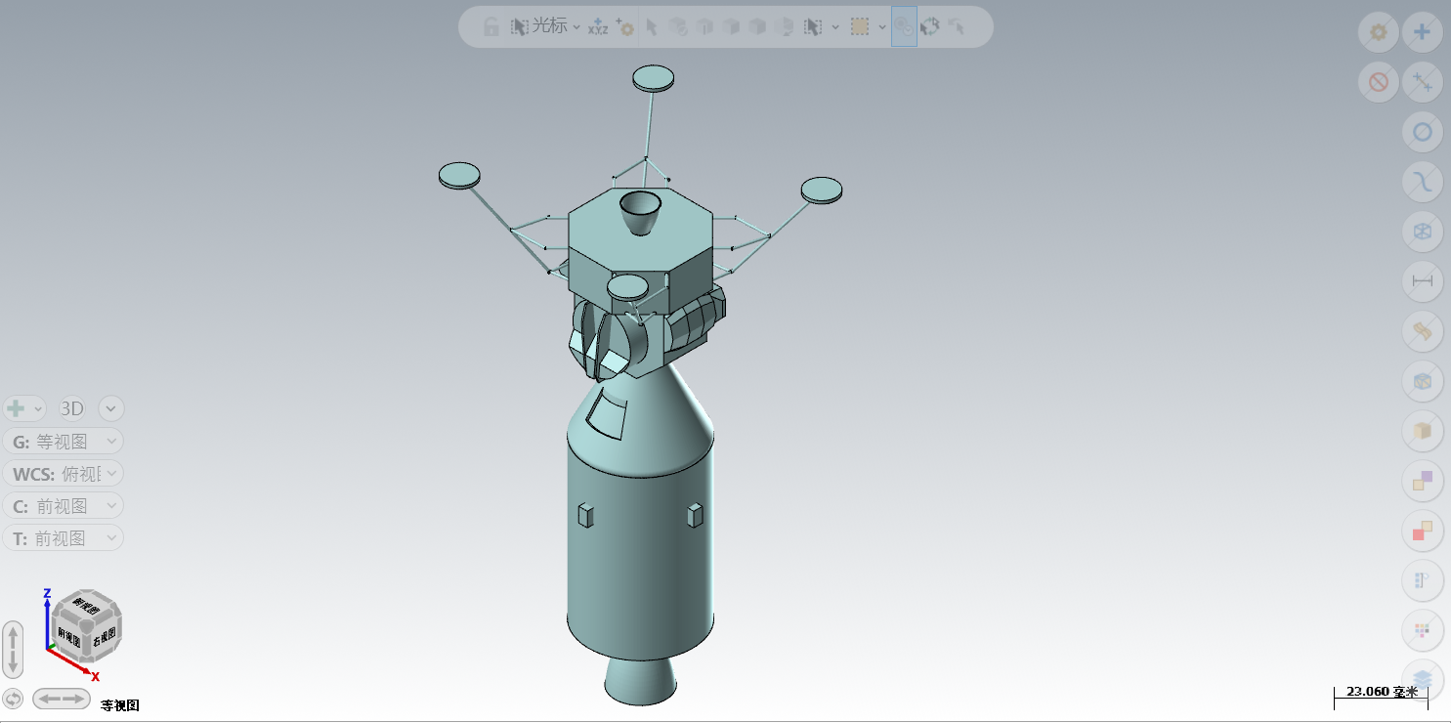Toggle the 3D mode button
The width and height of the screenshot is (1451, 723).
coord(72,408)
